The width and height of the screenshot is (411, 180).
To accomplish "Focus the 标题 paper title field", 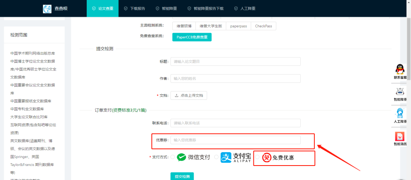I will 236,62.
